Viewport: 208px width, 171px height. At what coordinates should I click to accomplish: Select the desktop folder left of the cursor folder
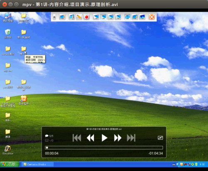(8, 51)
